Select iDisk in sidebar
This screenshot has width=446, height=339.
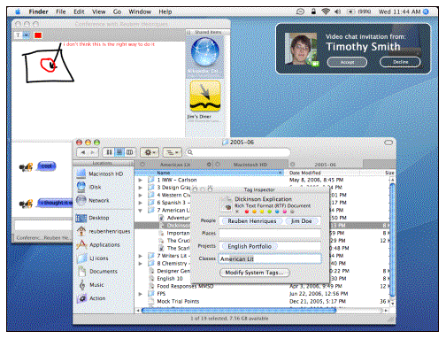tap(89, 187)
